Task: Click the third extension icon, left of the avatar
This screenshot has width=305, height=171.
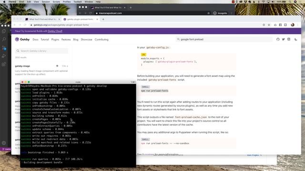Action: 285,25
